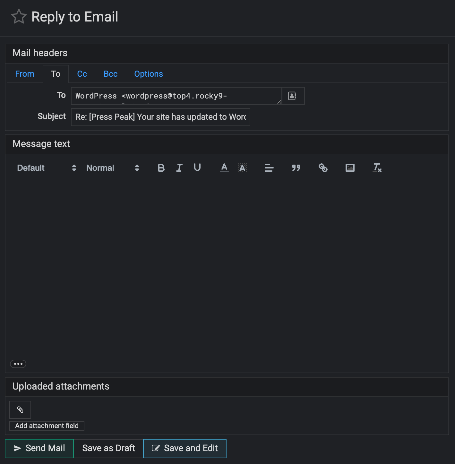
Task: Toggle underline text formatting
Action: pos(197,168)
